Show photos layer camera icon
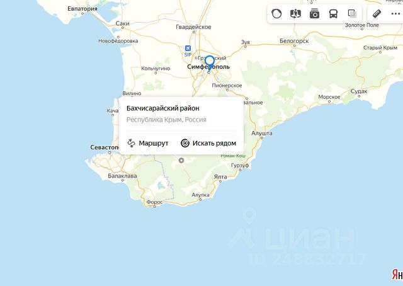The image size is (403, 286). tap(314, 14)
